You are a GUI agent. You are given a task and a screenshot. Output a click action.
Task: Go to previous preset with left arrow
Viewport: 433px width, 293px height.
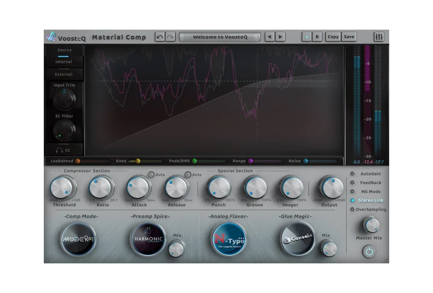(270, 37)
